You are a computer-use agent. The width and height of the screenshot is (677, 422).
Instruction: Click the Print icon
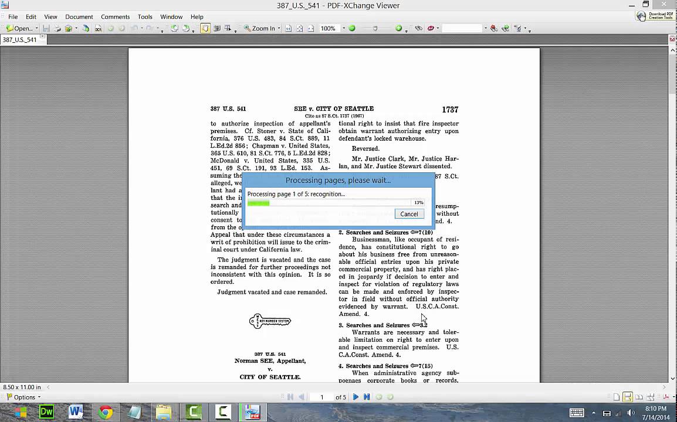[x=57, y=28]
